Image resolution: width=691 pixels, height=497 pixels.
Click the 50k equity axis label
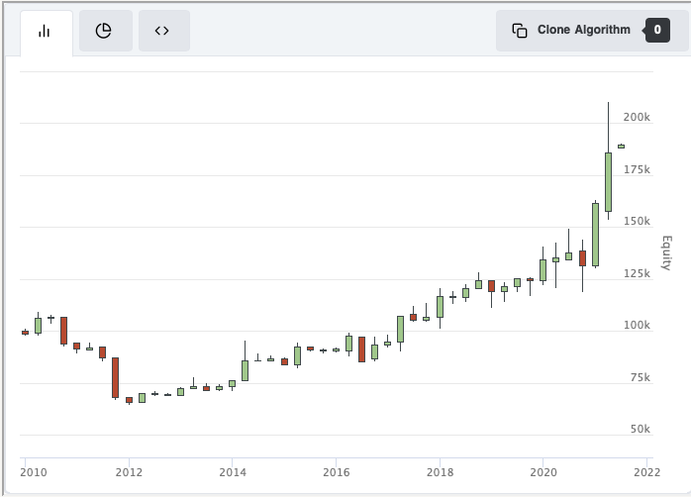640,429
